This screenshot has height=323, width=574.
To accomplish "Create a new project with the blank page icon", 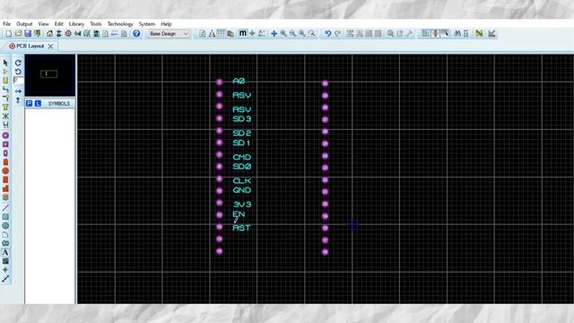I will click(x=8, y=34).
